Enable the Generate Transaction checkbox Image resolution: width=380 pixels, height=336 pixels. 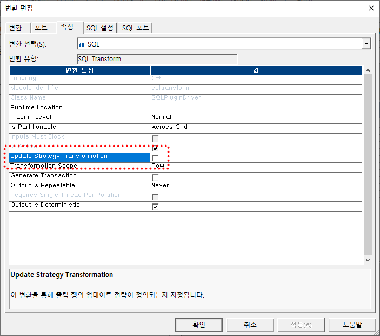(155, 177)
